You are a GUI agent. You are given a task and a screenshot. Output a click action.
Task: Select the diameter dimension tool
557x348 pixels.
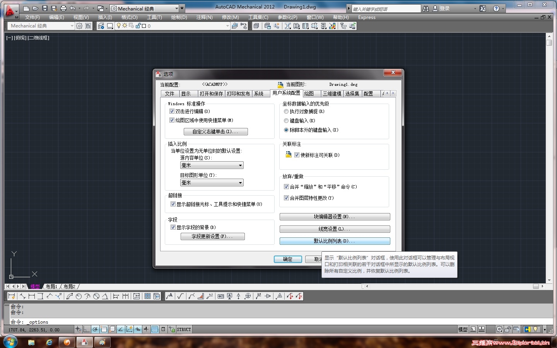(x=96, y=296)
